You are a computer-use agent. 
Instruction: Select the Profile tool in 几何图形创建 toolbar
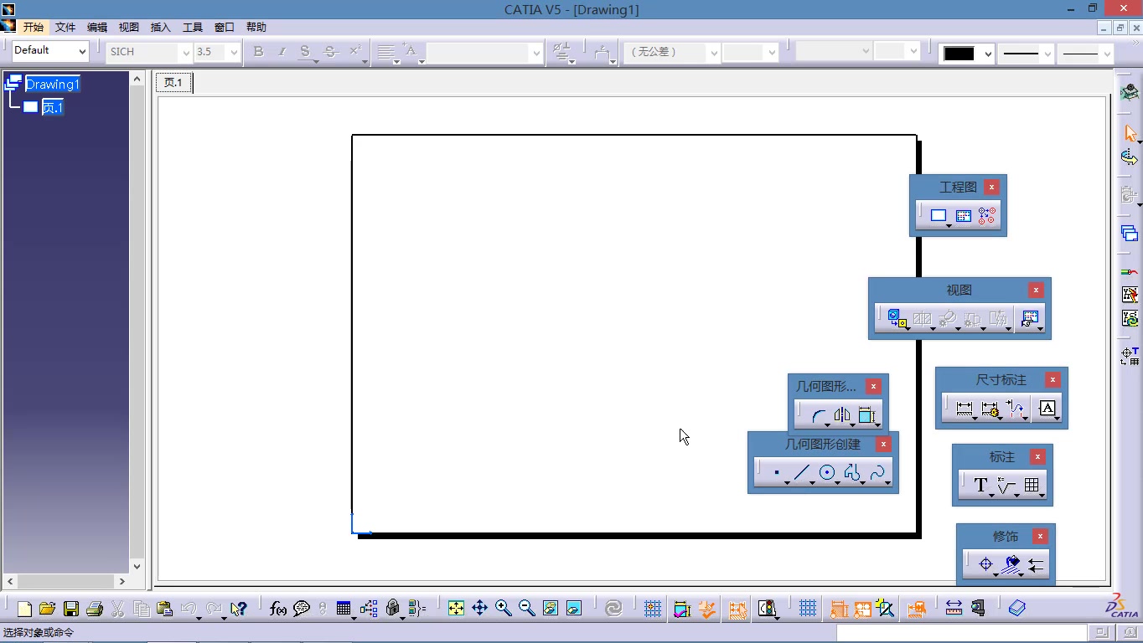click(852, 473)
